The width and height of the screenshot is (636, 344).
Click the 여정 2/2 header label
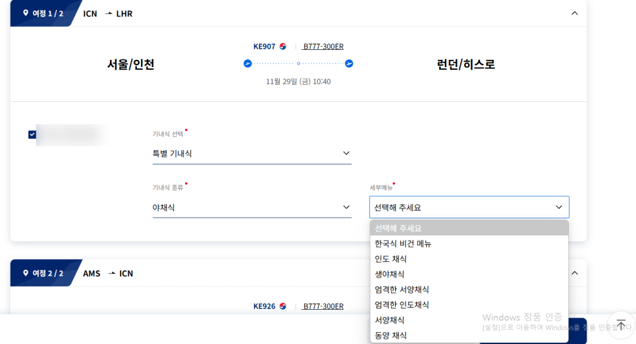click(48, 273)
